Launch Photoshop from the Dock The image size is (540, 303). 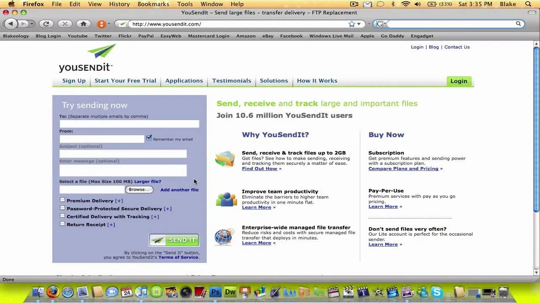pyautogui.click(x=215, y=292)
